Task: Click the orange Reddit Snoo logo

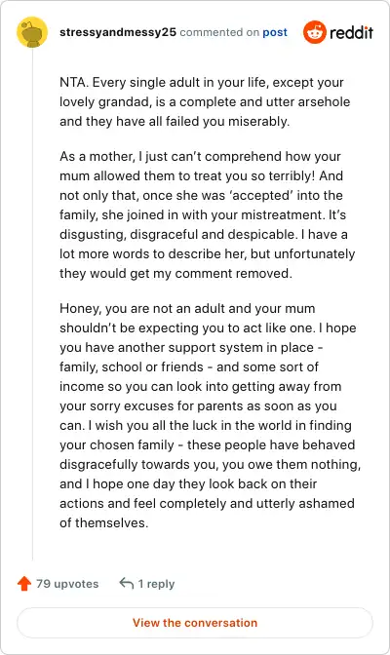Action: click(x=315, y=32)
